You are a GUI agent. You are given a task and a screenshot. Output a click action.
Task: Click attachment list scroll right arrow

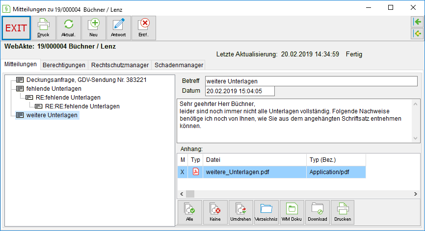pyautogui.click(x=415, y=194)
